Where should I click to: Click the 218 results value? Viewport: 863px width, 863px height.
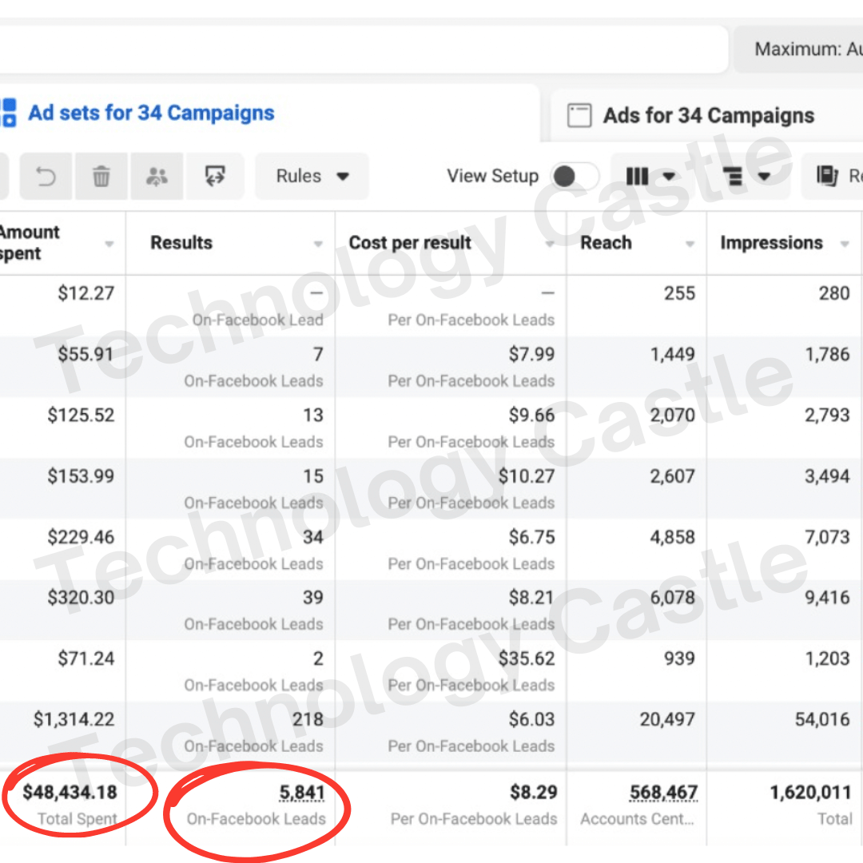pyautogui.click(x=308, y=719)
